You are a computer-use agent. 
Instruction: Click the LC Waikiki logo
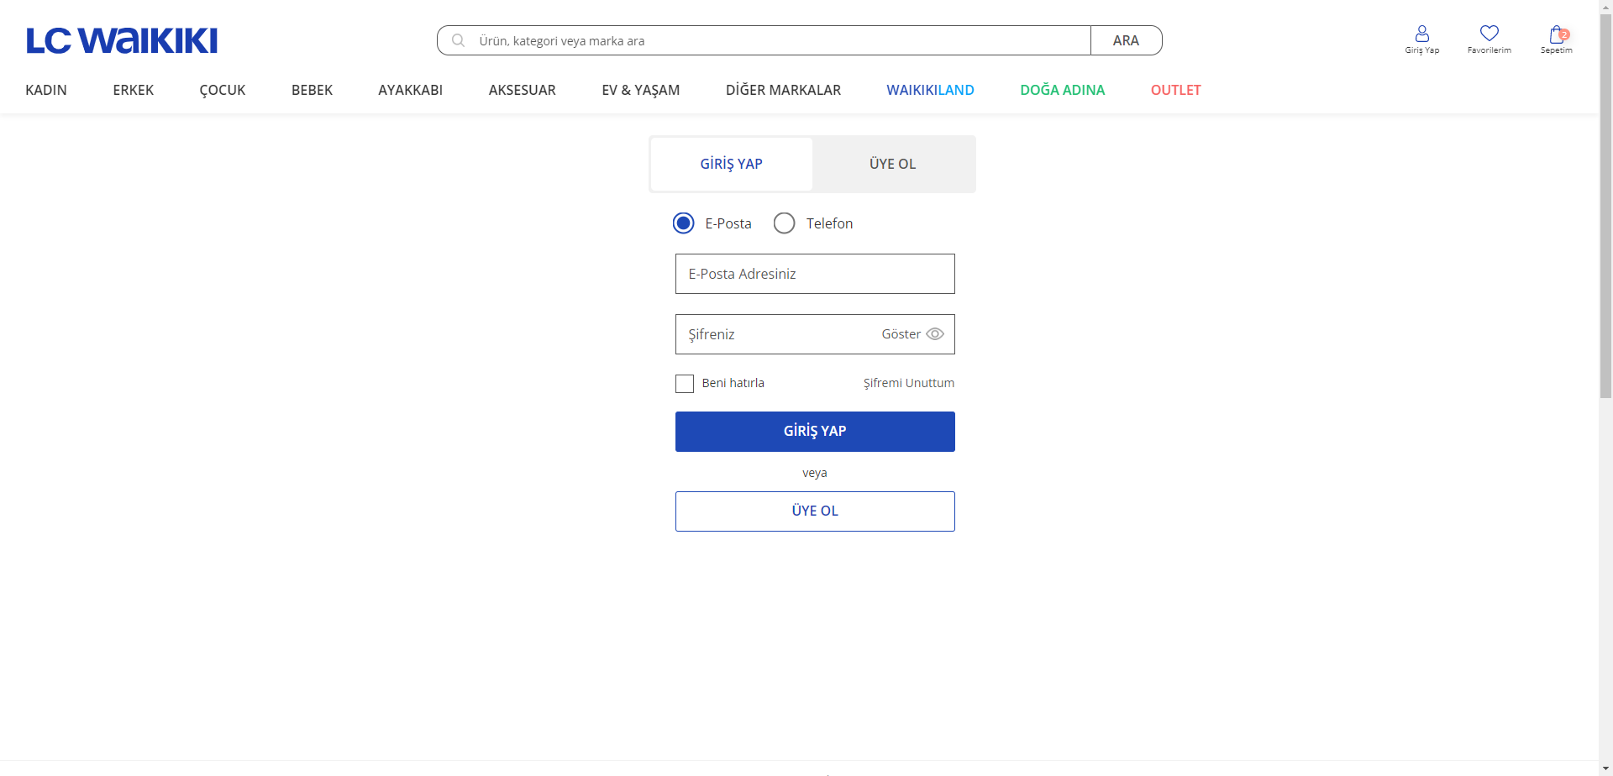122,41
